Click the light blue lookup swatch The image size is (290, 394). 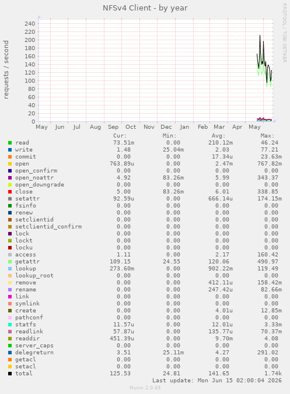click(x=10, y=269)
